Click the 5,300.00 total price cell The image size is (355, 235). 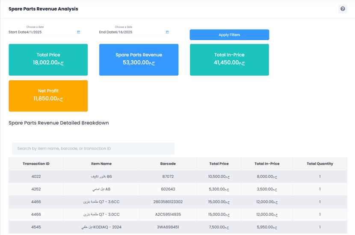tap(219, 189)
